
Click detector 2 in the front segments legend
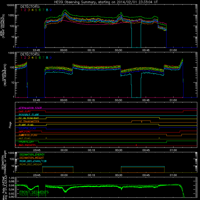[x=25, y=10]
